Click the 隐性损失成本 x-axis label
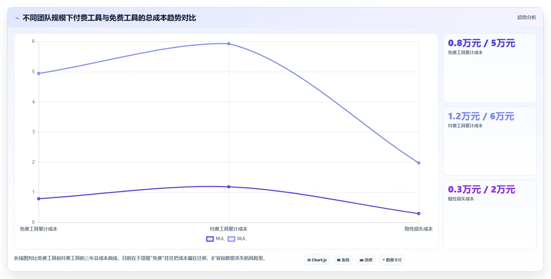The width and height of the screenshot is (551, 279). pyautogui.click(x=419, y=229)
